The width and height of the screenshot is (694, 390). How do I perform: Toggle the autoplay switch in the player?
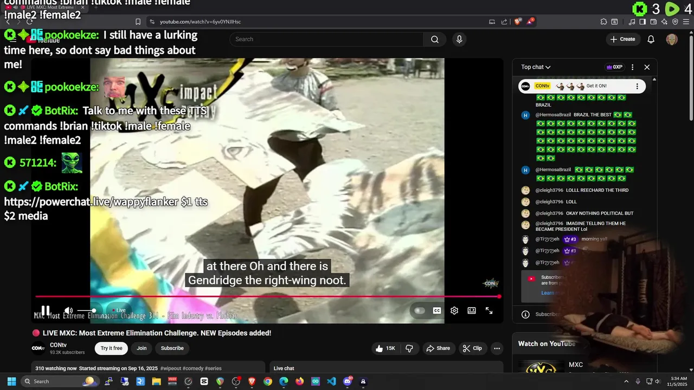coord(419,310)
